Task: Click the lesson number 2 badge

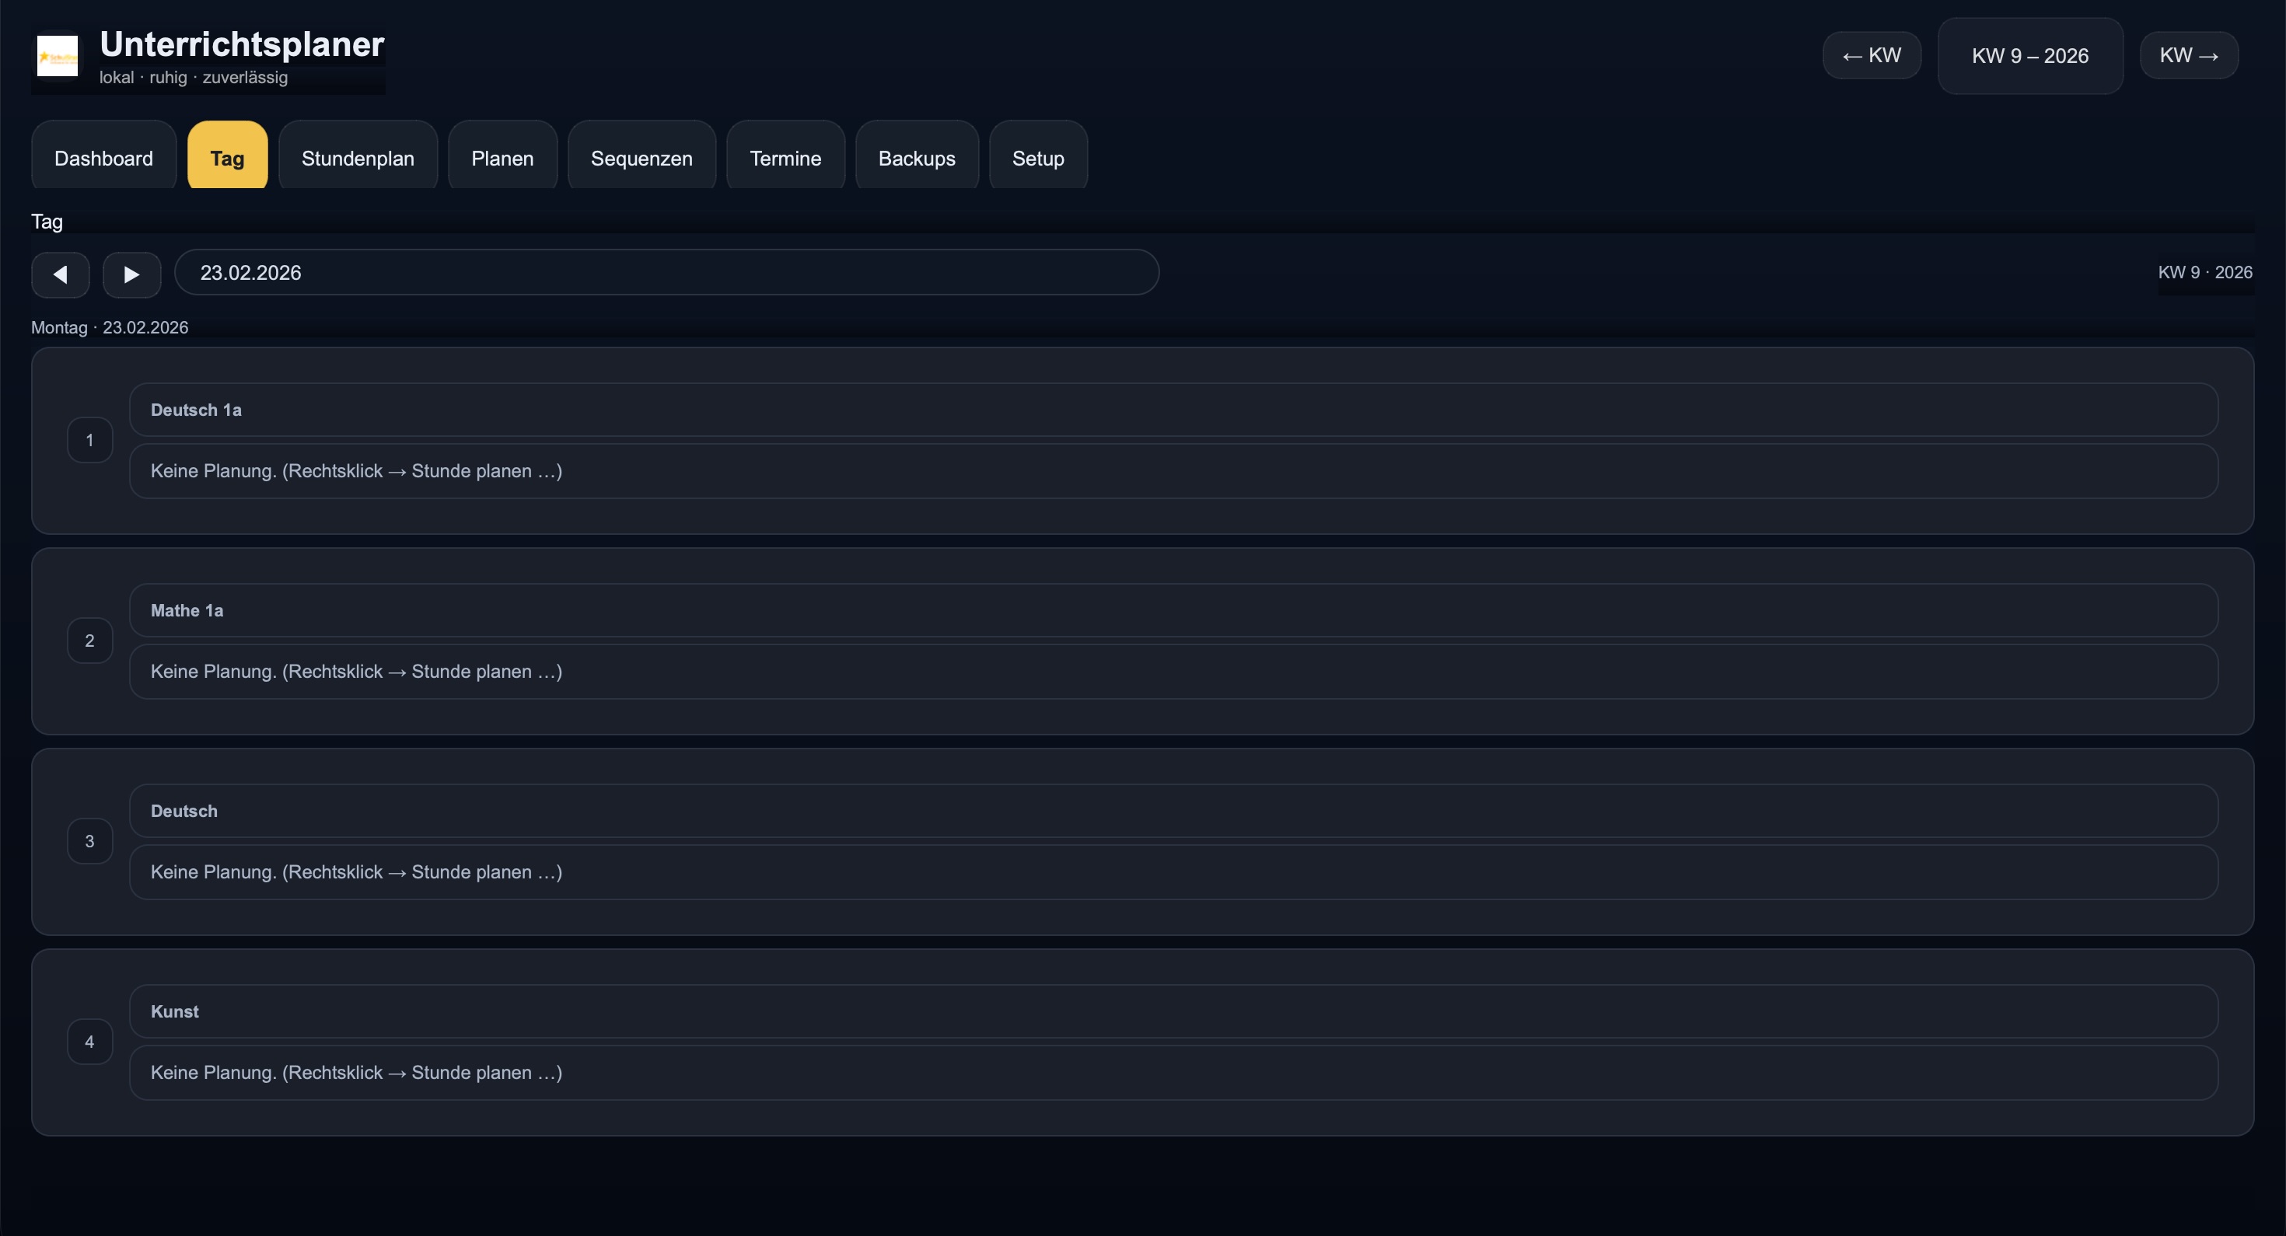Action: pyautogui.click(x=89, y=641)
